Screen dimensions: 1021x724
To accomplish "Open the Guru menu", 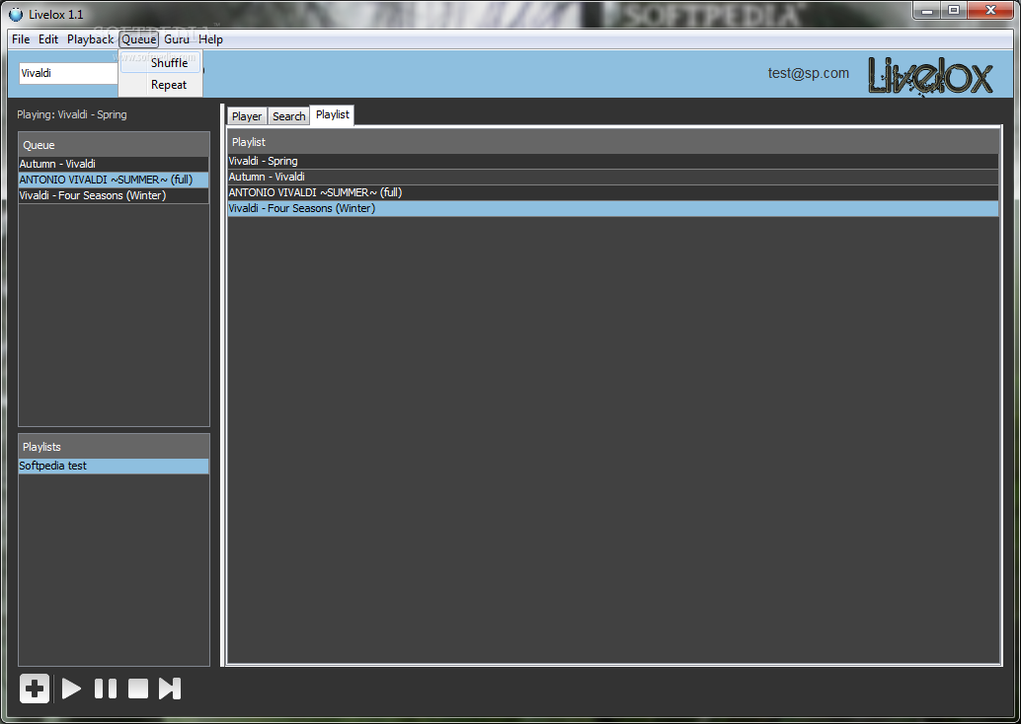I will [x=177, y=39].
